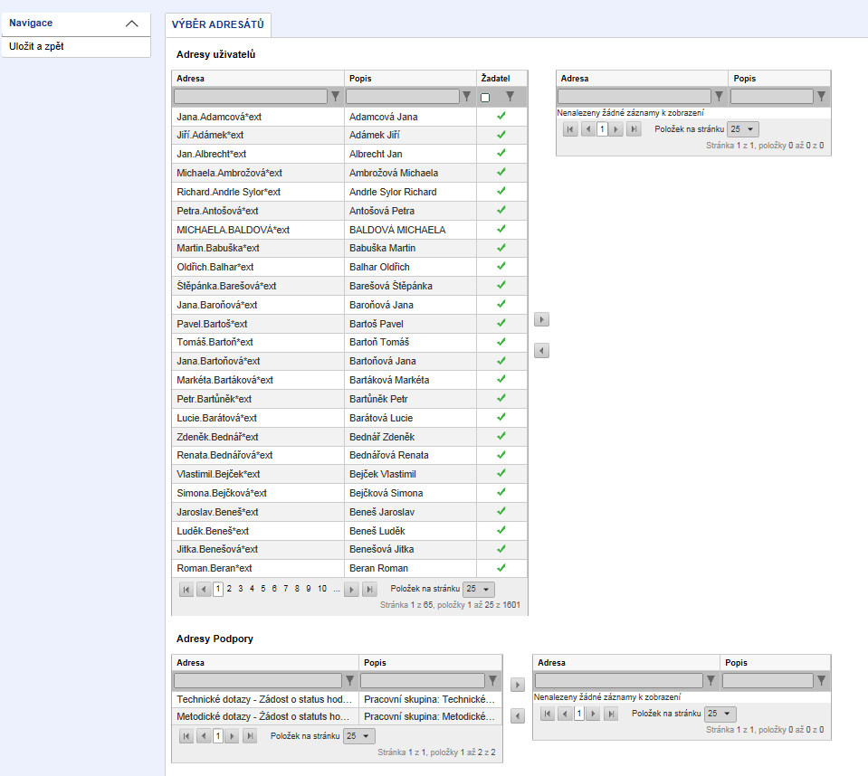Click Adresa filter field in user addresses

[x=251, y=96]
